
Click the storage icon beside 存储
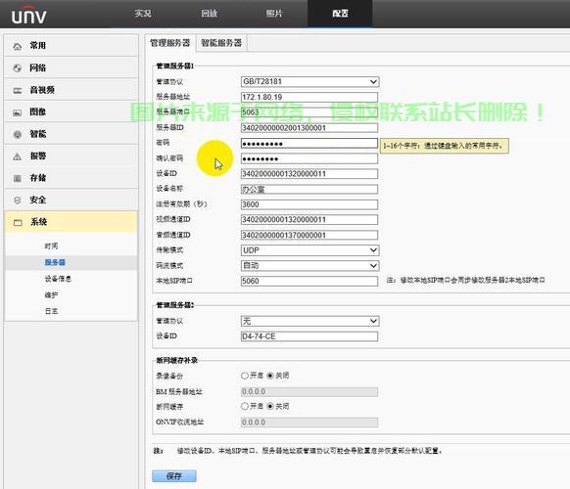(x=17, y=178)
